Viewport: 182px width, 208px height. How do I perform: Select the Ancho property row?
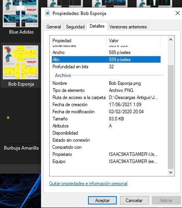[106, 52]
